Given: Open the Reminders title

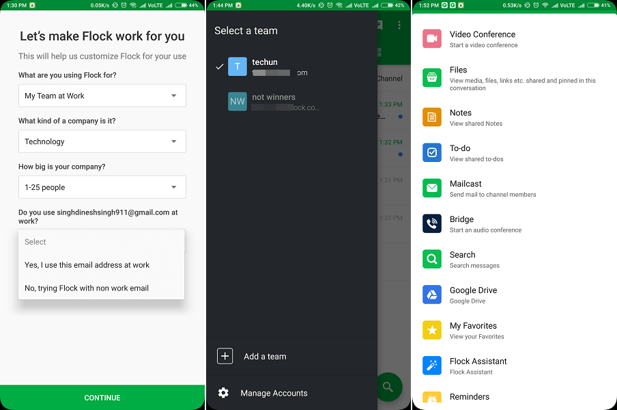Looking at the screenshot, I should tap(470, 396).
